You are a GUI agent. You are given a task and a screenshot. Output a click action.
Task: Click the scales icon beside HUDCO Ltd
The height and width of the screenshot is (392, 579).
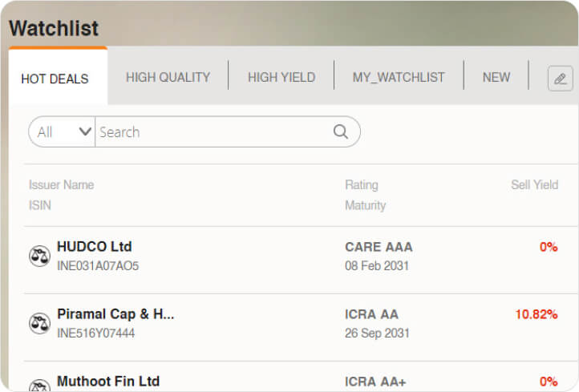[39, 256]
